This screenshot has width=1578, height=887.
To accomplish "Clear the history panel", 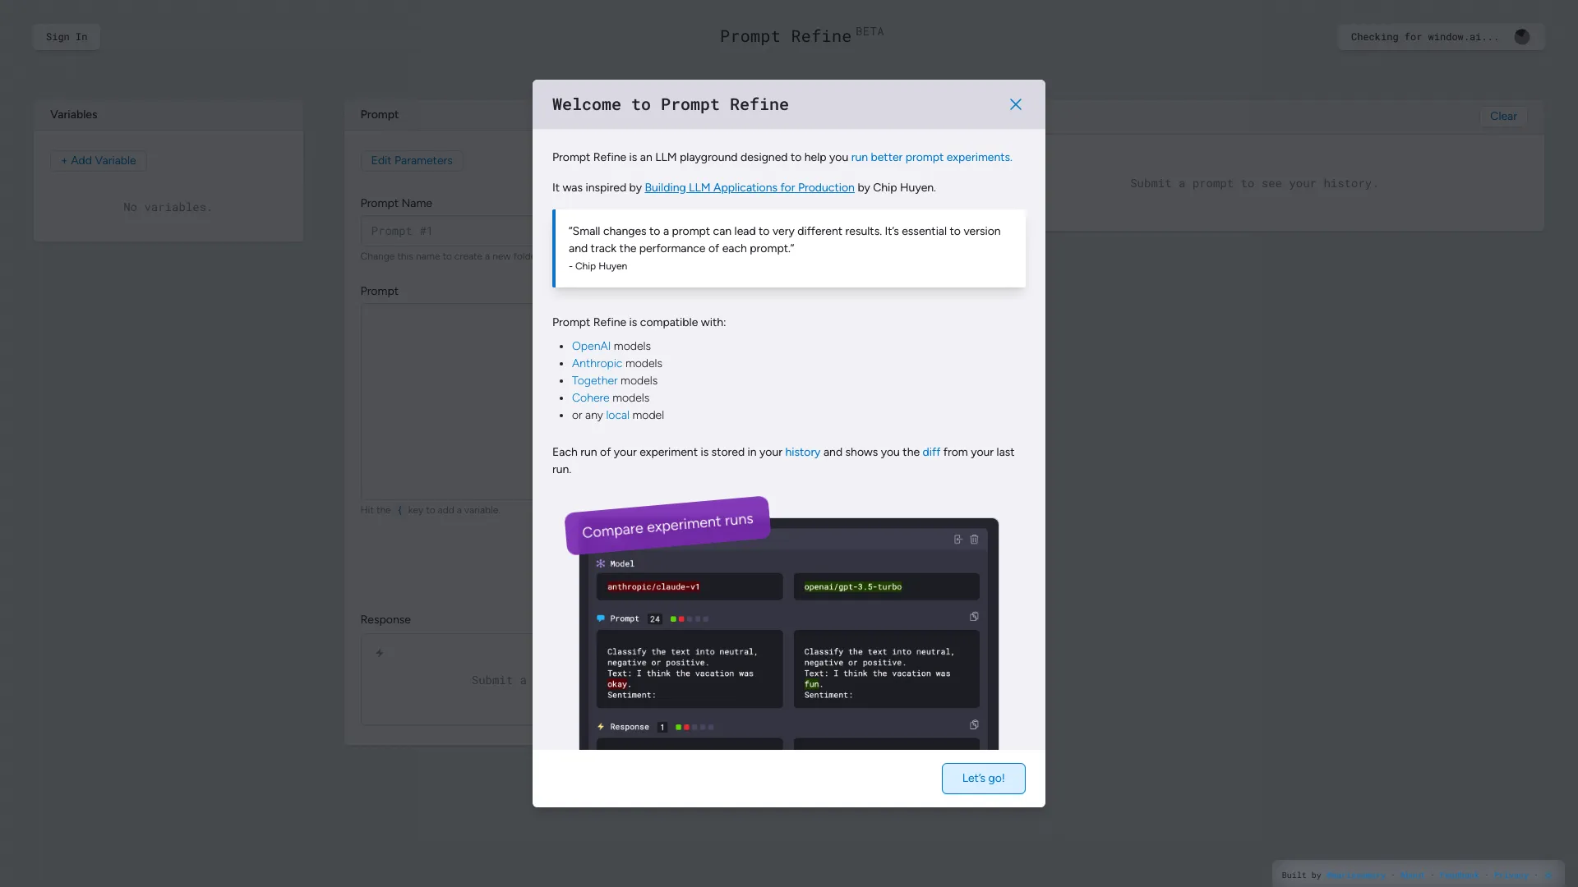I will point(1503,116).
